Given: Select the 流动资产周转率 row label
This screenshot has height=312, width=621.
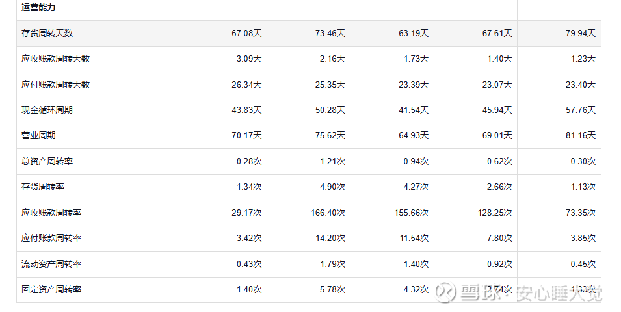Looking at the screenshot, I should 51,264.
